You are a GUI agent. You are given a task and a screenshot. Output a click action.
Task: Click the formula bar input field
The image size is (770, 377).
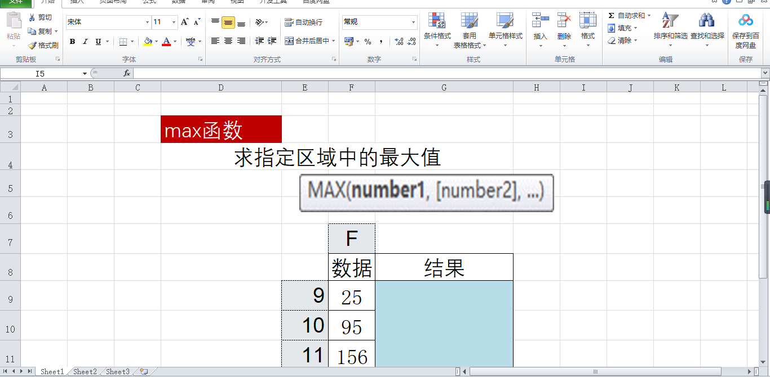[x=447, y=73]
